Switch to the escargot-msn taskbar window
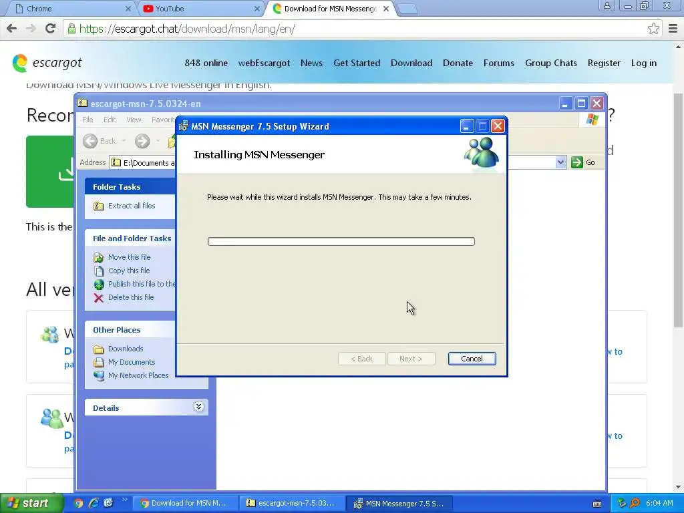Screen dimensions: 684x513 point(292,504)
